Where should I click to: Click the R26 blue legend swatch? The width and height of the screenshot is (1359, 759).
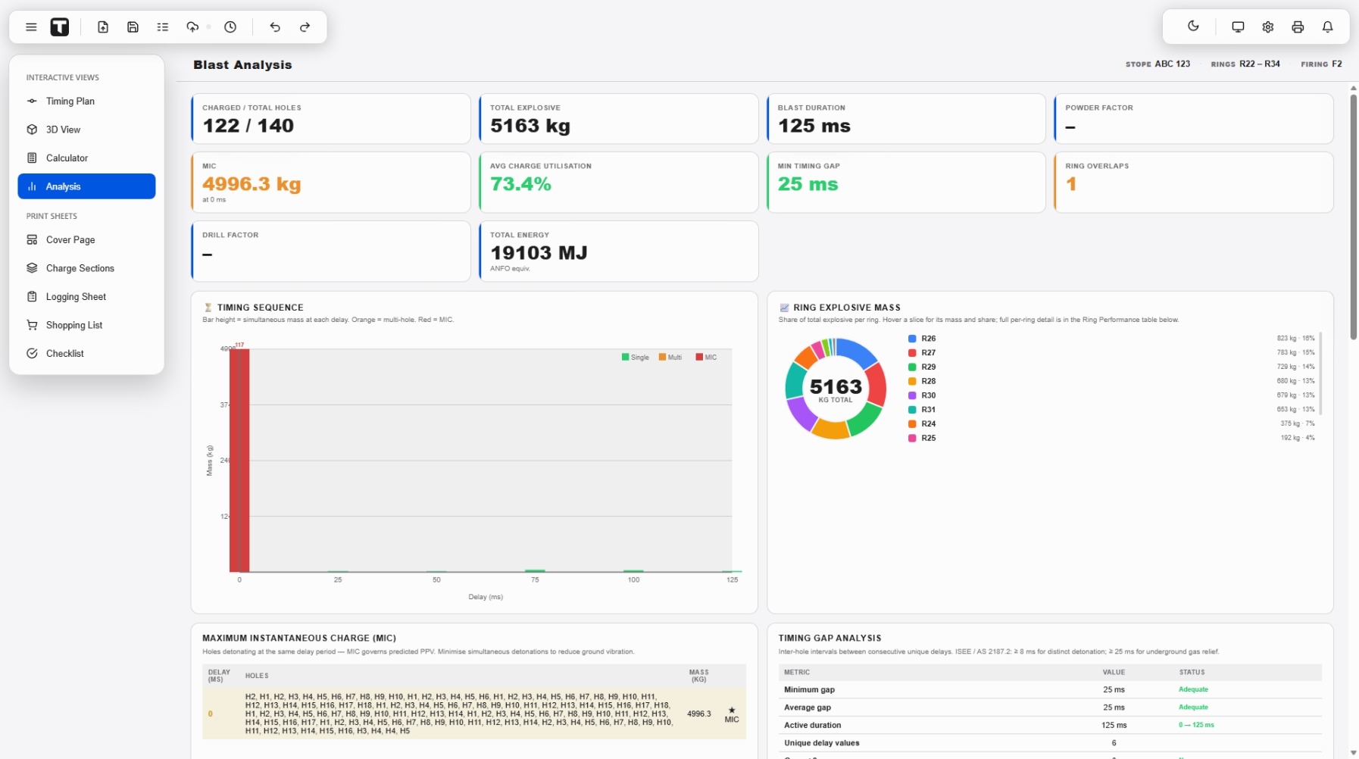click(x=912, y=339)
